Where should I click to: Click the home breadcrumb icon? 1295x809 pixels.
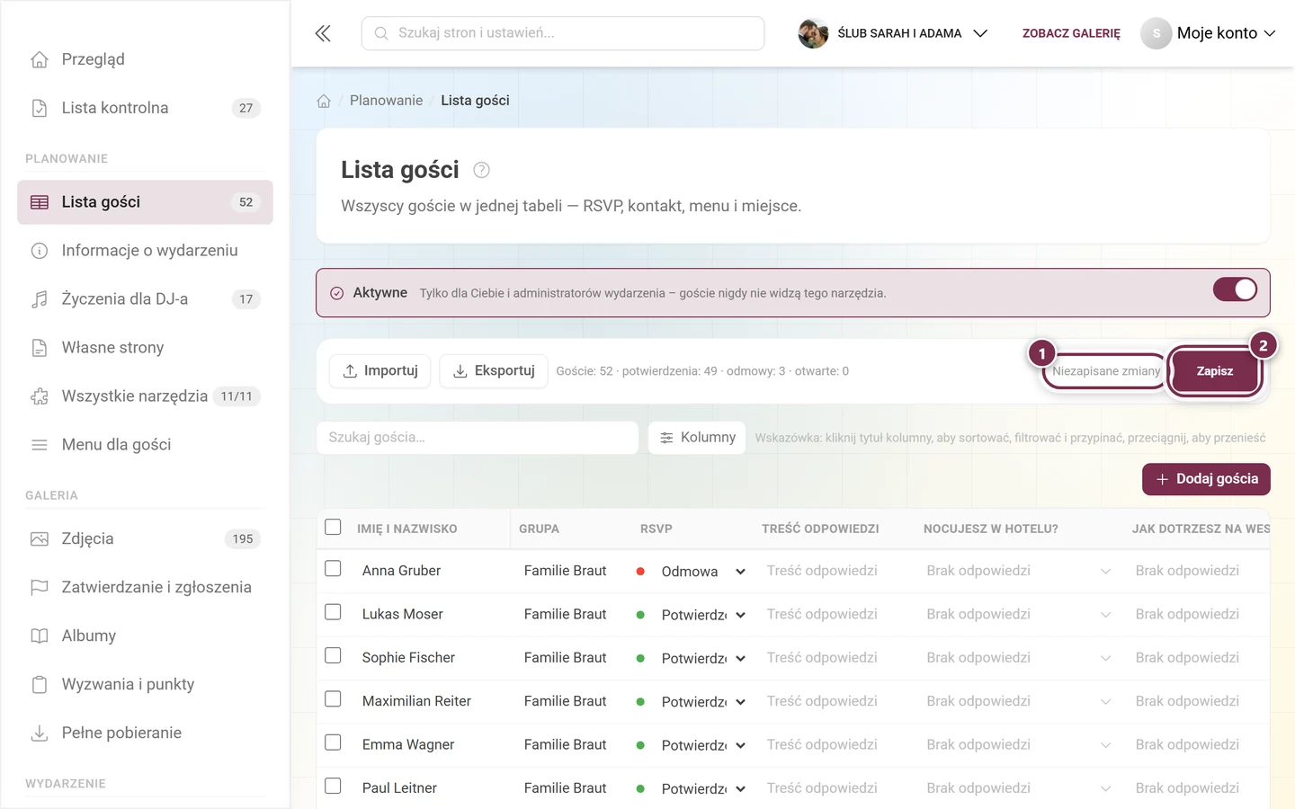click(x=324, y=101)
